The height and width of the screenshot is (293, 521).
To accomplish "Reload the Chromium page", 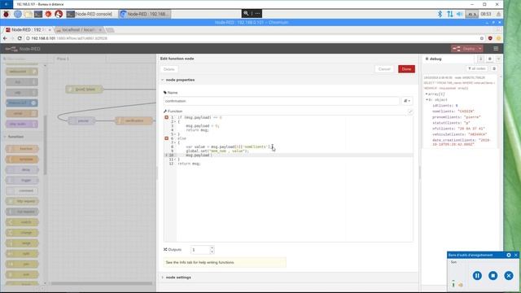I will click(20, 38).
